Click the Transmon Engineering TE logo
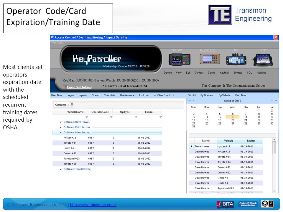Viewport: 283px width, 212px height. [220, 15]
